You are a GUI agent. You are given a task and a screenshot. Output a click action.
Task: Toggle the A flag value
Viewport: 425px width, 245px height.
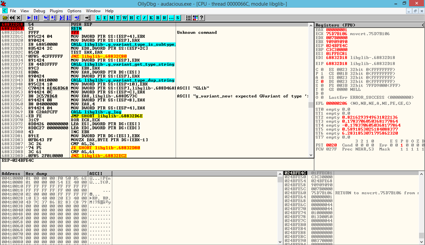[x=322, y=78]
